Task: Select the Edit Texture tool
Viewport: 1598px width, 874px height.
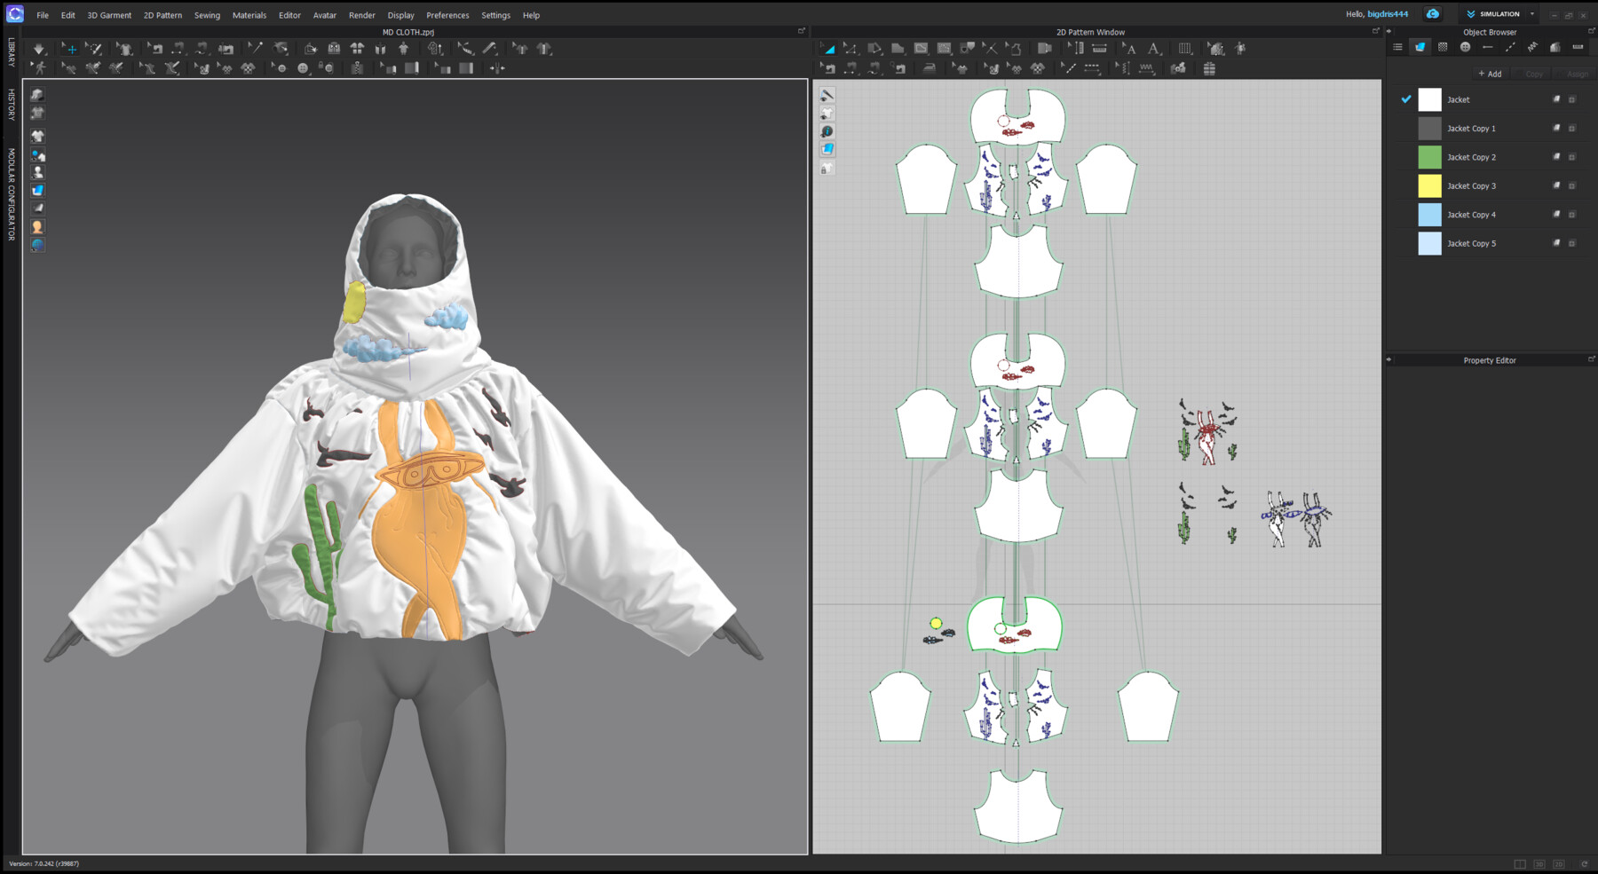Action: (x=1217, y=50)
